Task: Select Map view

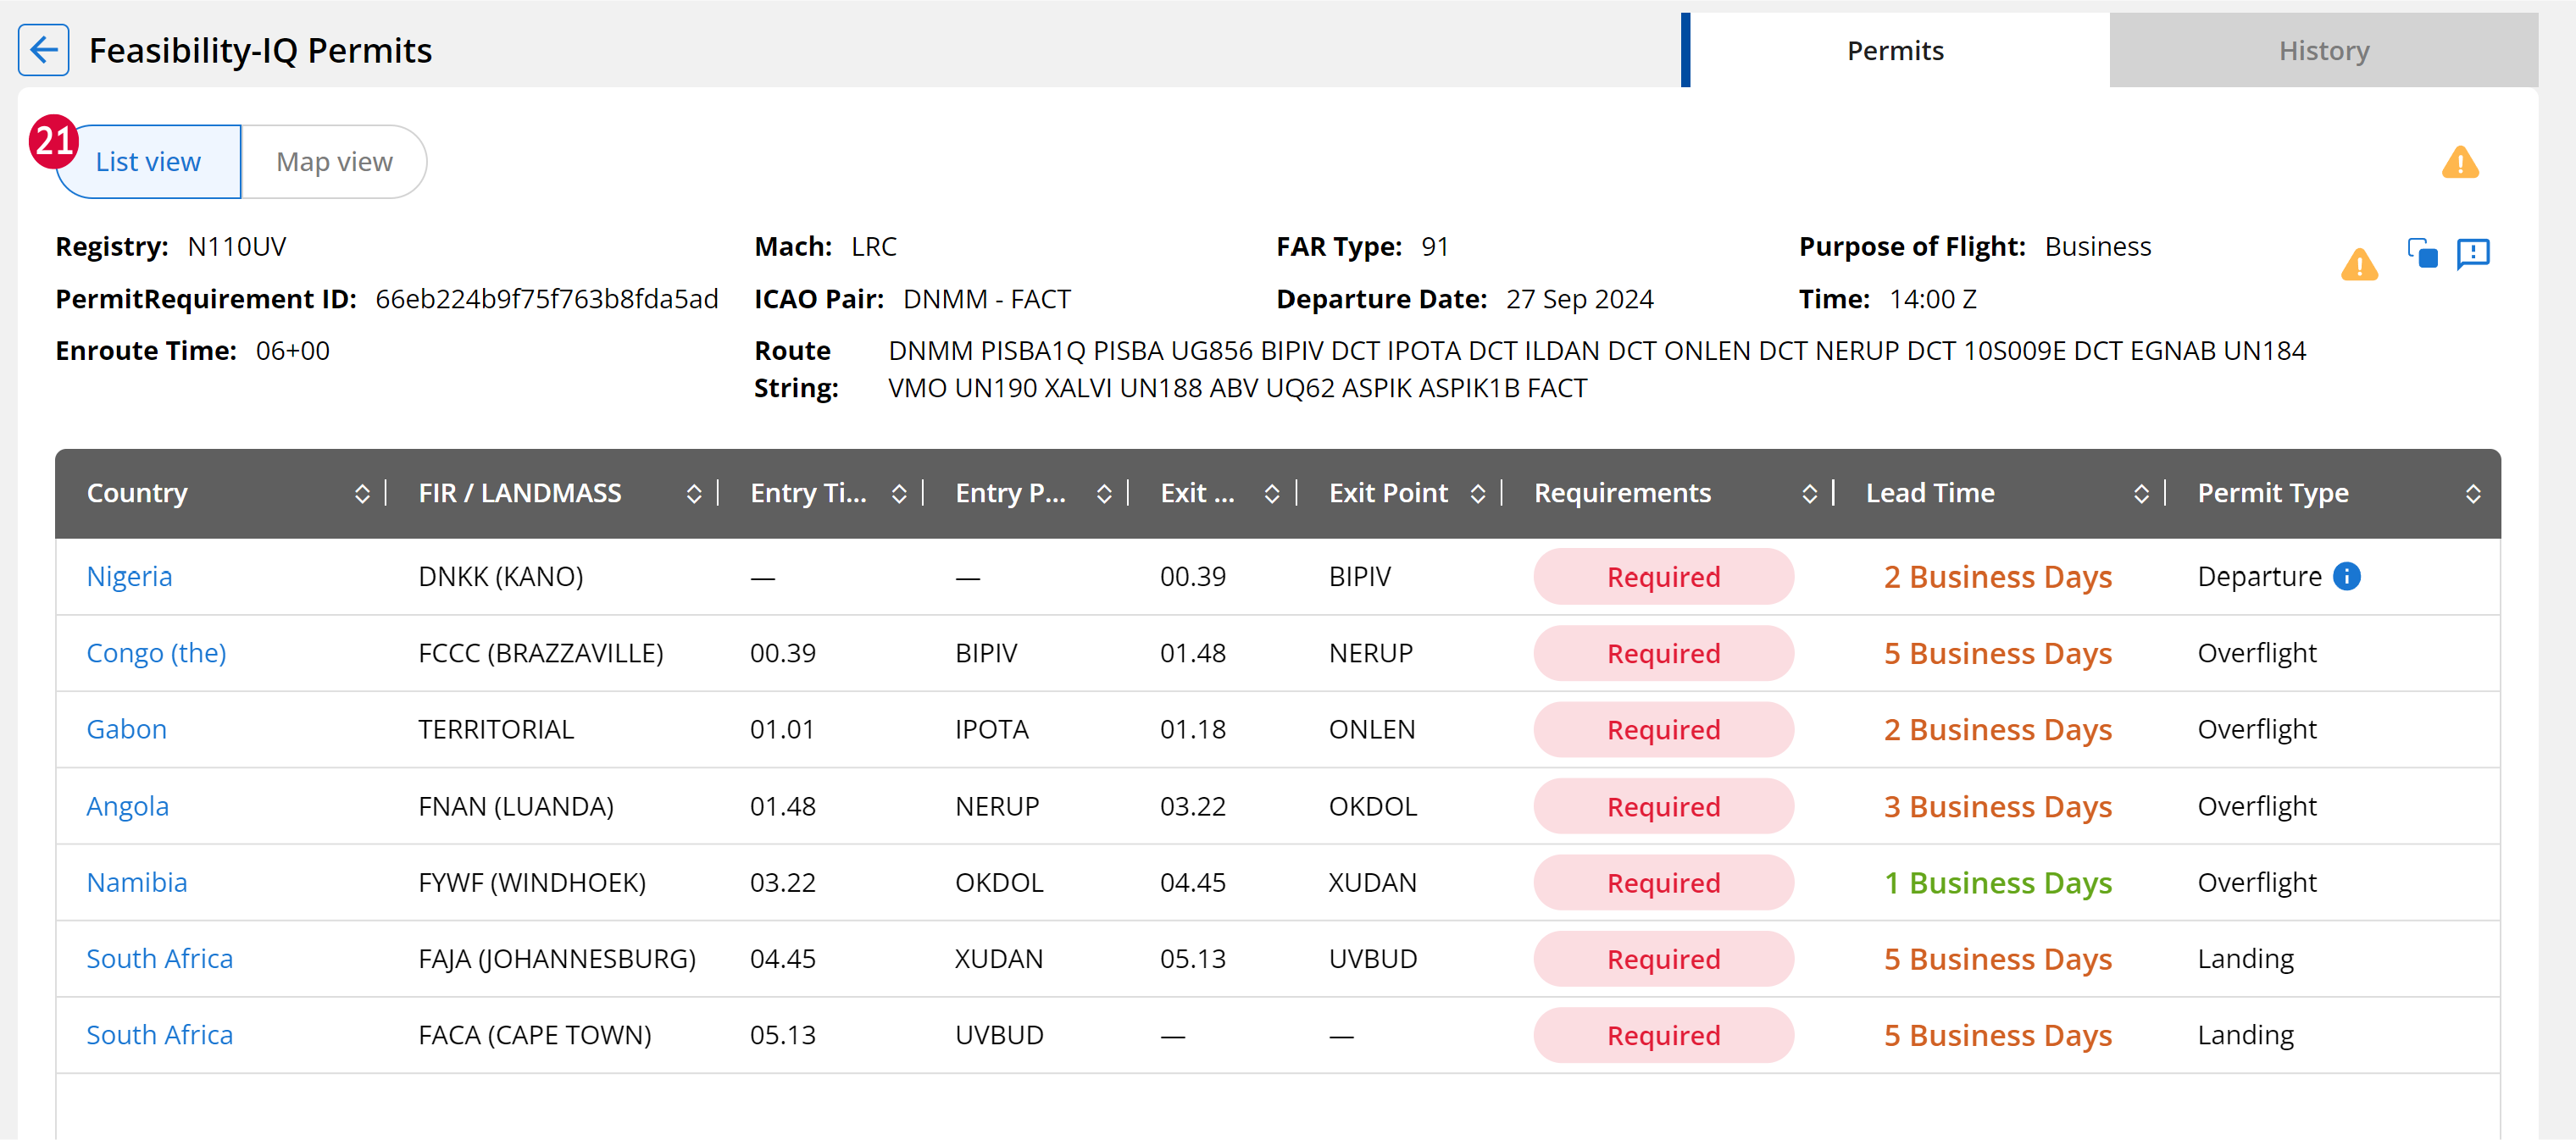Action: 334,162
